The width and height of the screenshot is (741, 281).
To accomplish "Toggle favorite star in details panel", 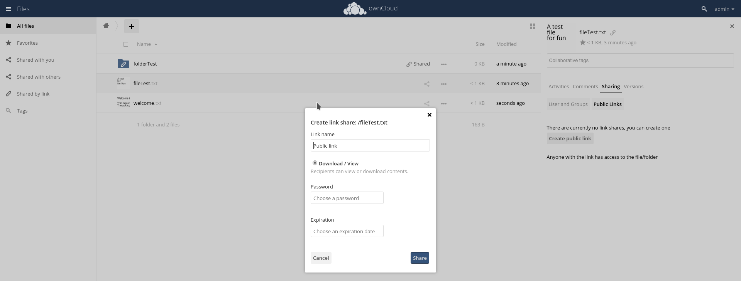I will click(x=583, y=43).
